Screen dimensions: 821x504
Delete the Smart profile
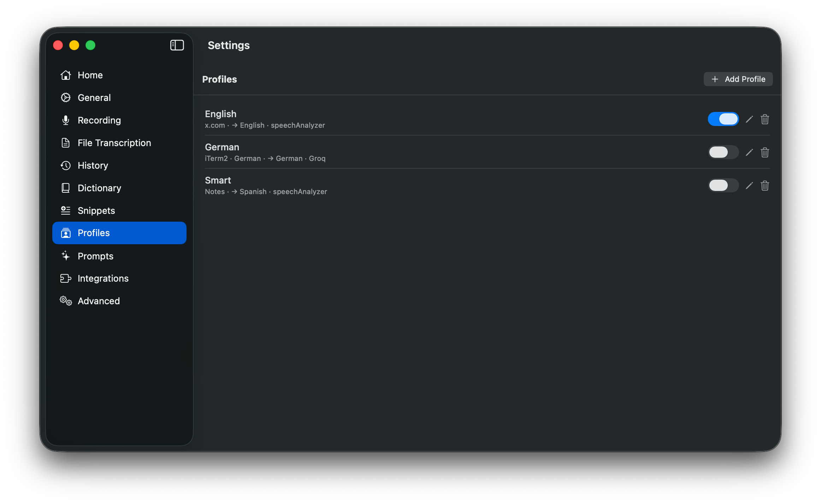tap(765, 185)
